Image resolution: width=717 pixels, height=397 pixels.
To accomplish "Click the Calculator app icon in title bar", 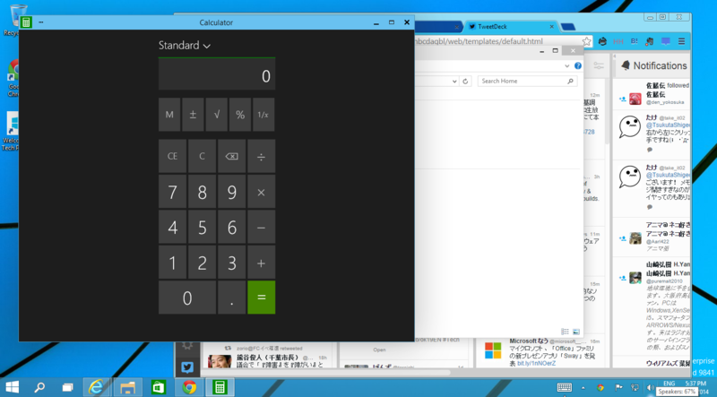I will (x=26, y=22).
